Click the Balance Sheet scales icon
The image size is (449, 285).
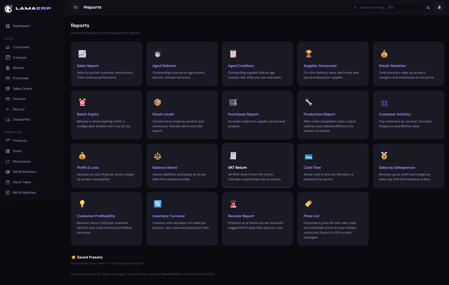coord(158,156)
